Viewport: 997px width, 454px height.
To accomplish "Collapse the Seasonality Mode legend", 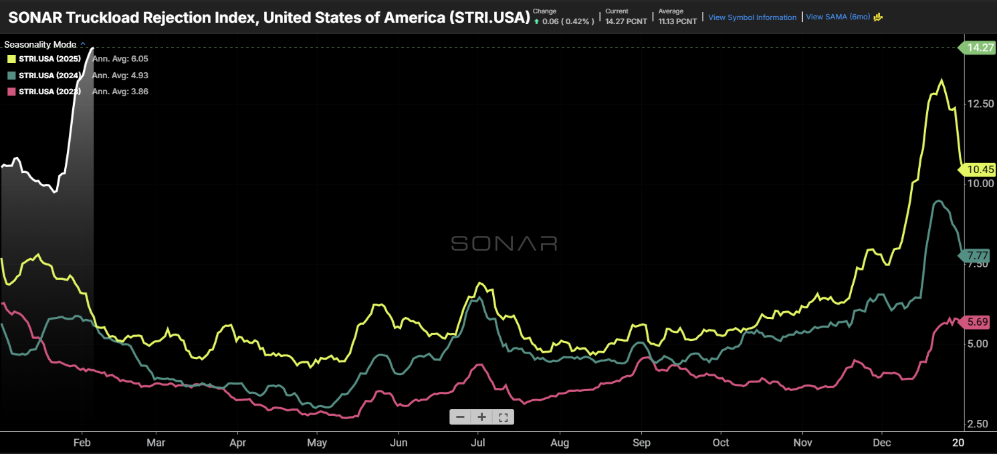I will point(83,45).
